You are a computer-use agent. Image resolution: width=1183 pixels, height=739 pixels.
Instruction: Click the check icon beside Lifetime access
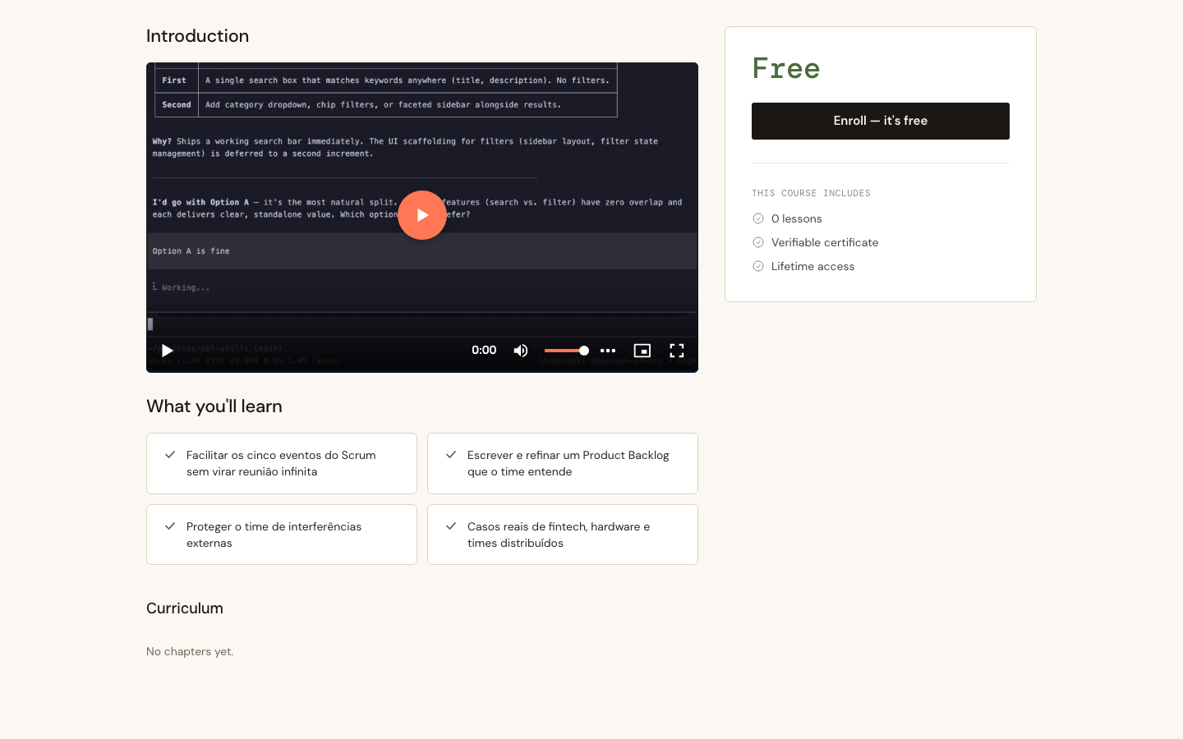point(758,266)
